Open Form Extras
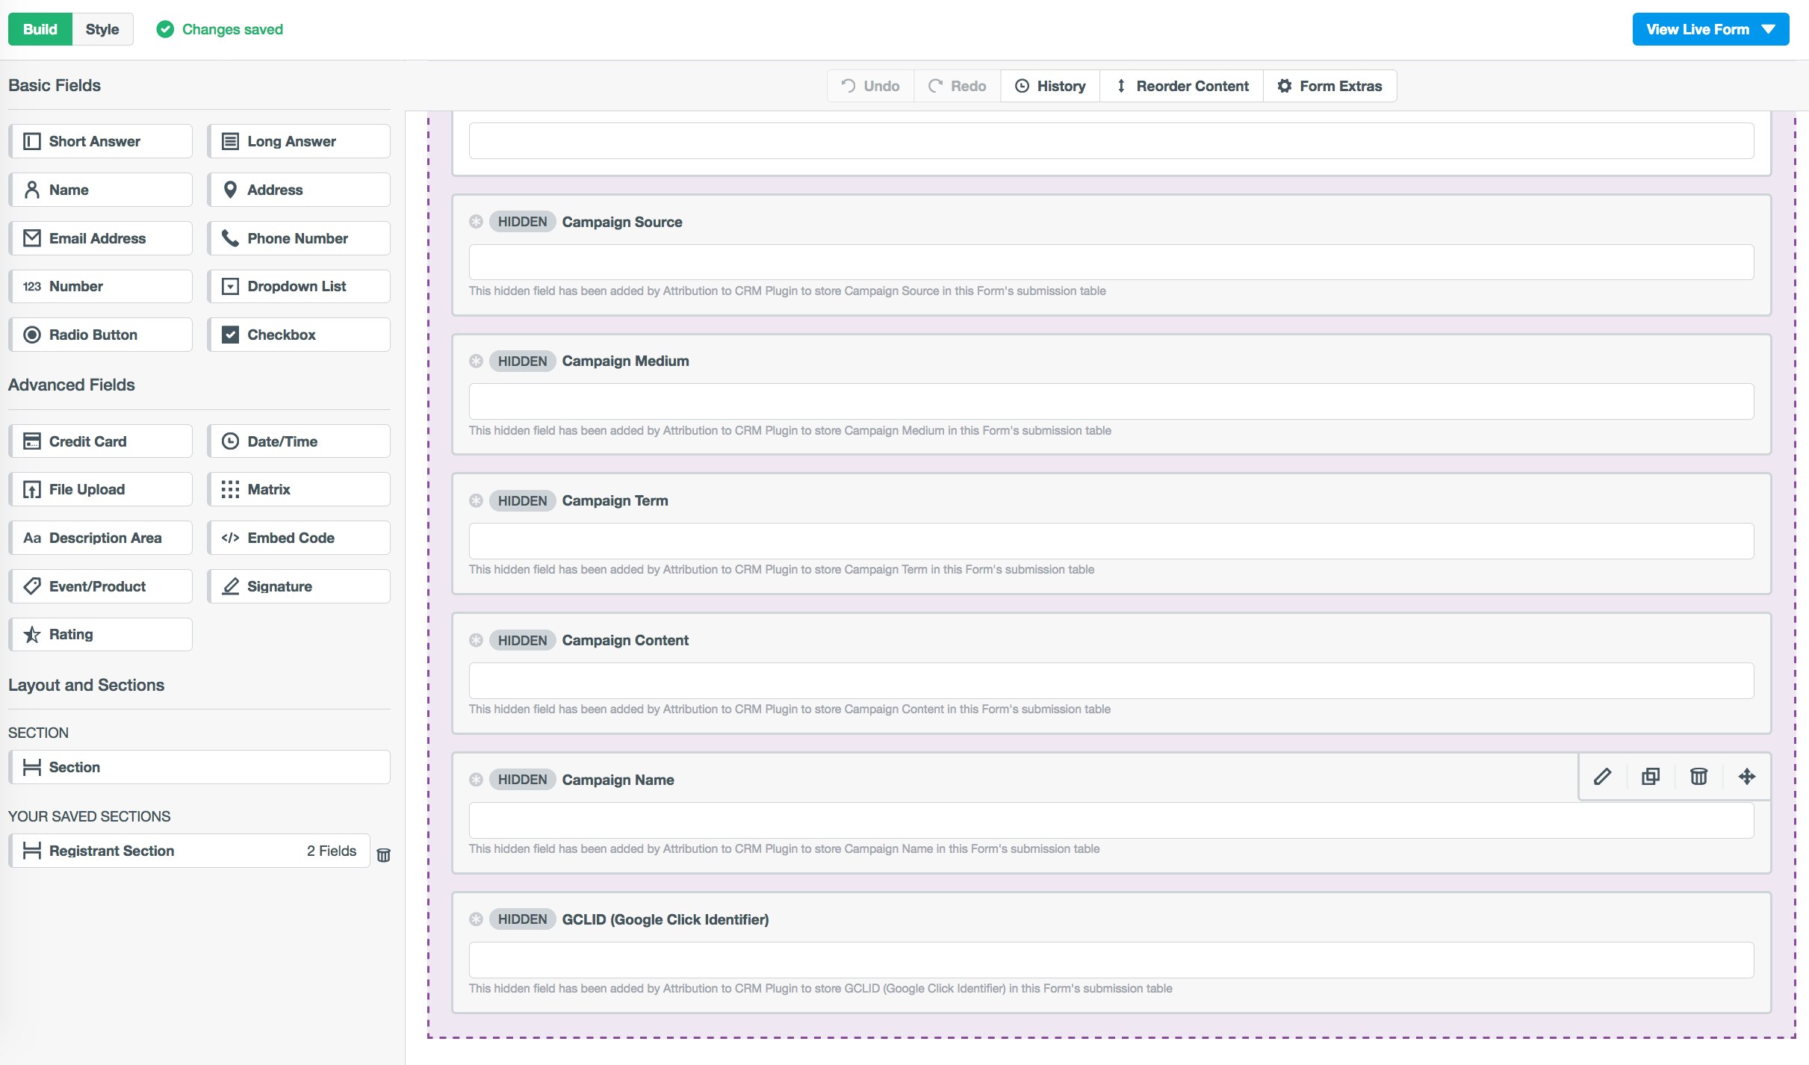Screen dimensions: 1809x1065 point(1330,85)
